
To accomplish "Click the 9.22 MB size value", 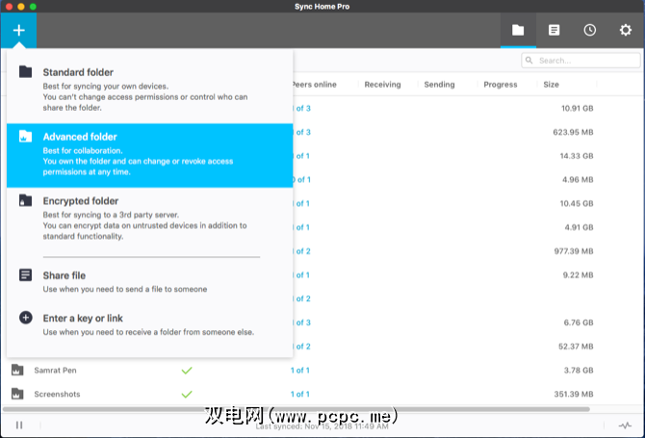I will coord(578,275).
